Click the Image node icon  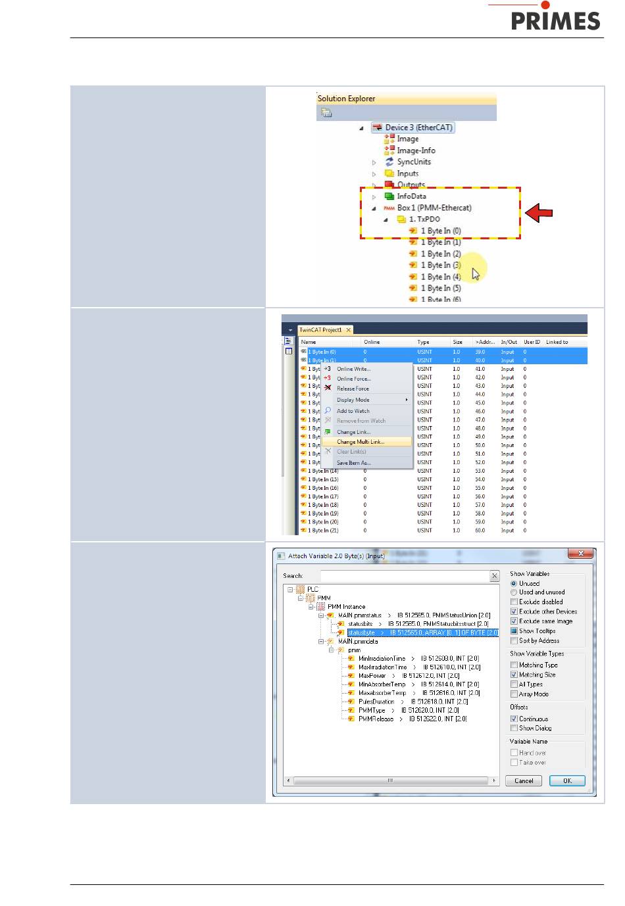(x=389, y=139)
